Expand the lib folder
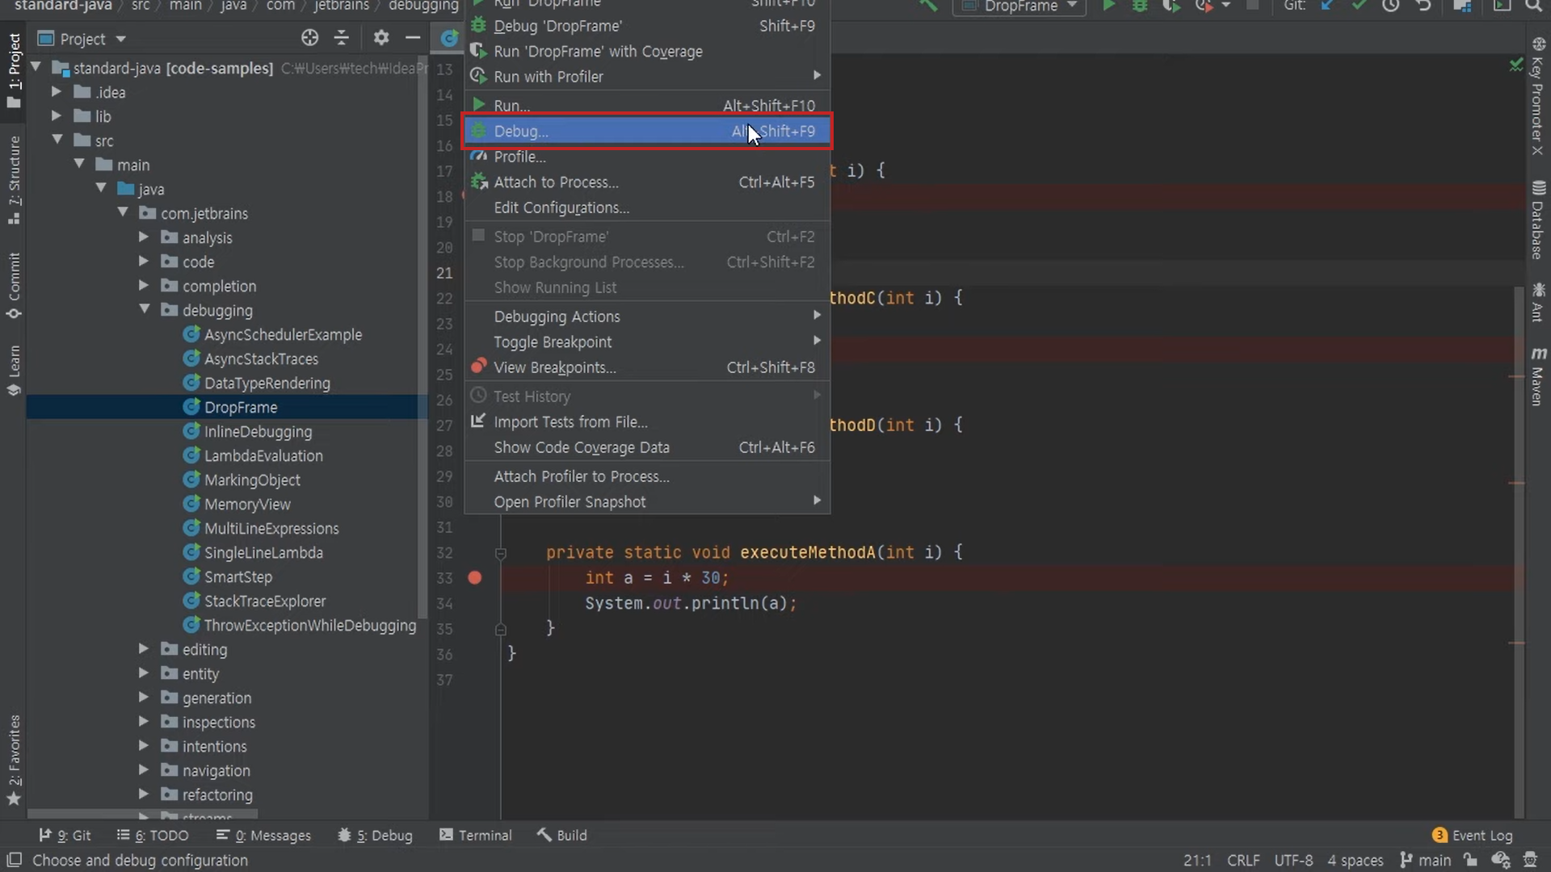 click(57, 116)
